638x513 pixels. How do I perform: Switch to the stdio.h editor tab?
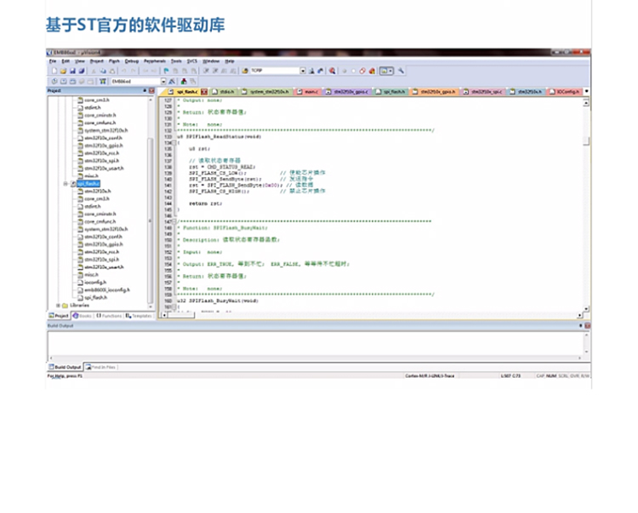coord(223,92)
